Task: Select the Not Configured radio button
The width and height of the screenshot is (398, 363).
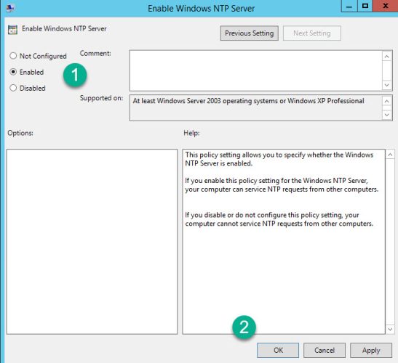Action: point(13,56)
